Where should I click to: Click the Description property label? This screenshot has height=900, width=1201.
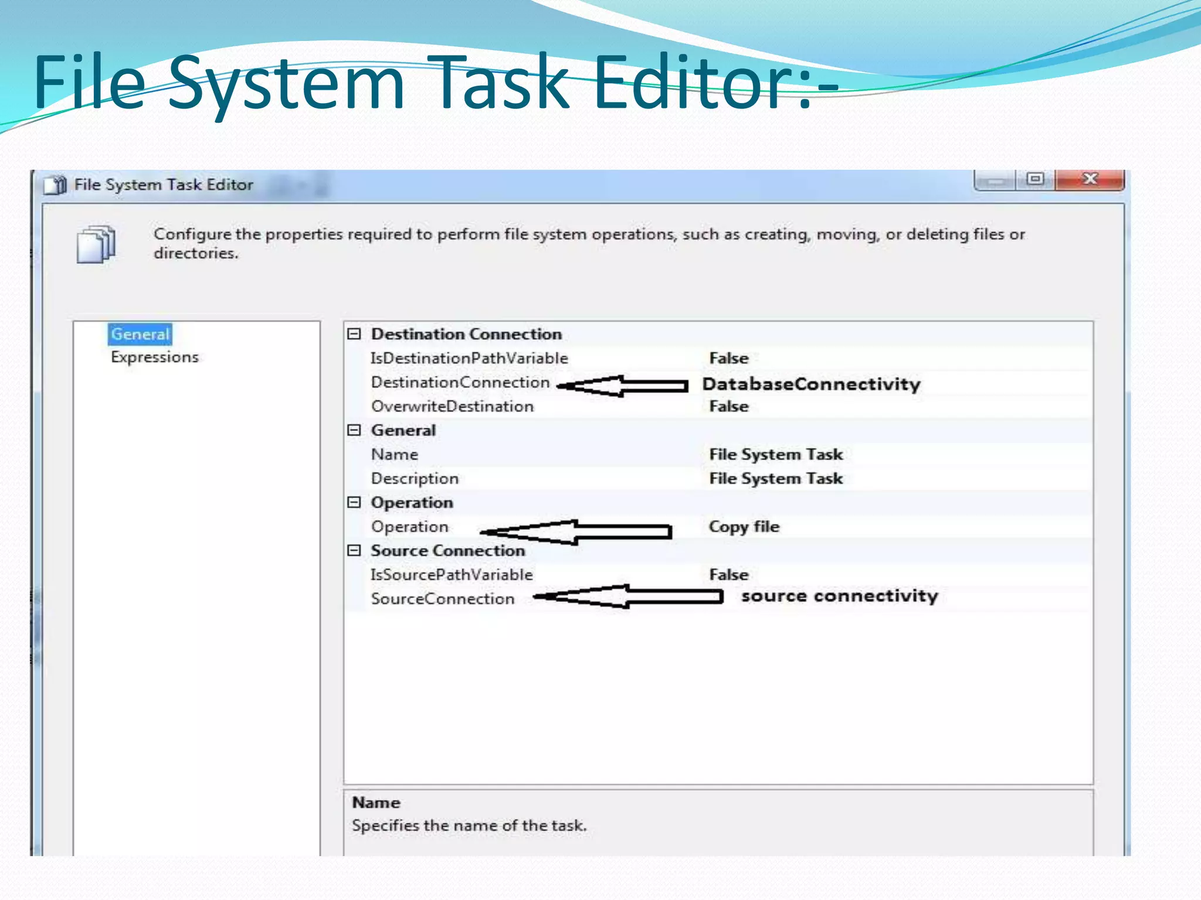point(415,478)
